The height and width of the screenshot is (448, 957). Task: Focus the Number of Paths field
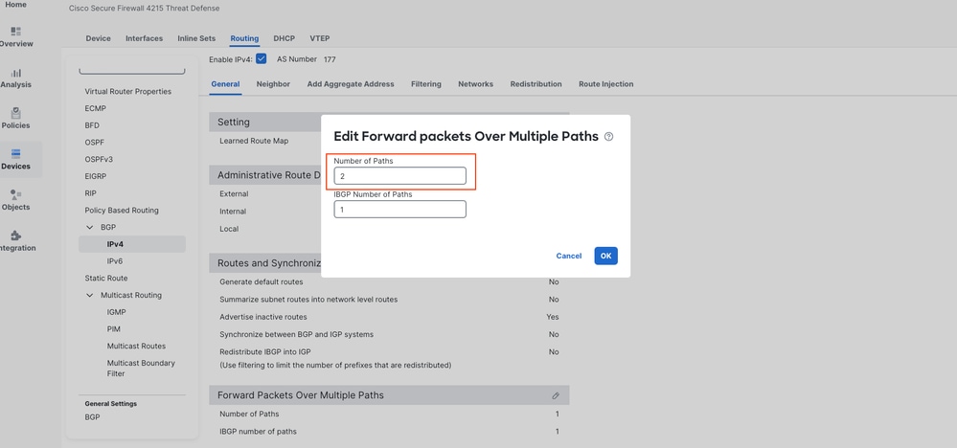coord(399,175)
